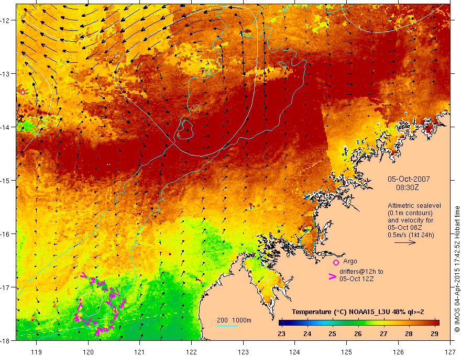Image resolution: width=461 pixels, height=356 pixels.
Task: Click the 23 tick label on color bar
Action: [281, 333]
